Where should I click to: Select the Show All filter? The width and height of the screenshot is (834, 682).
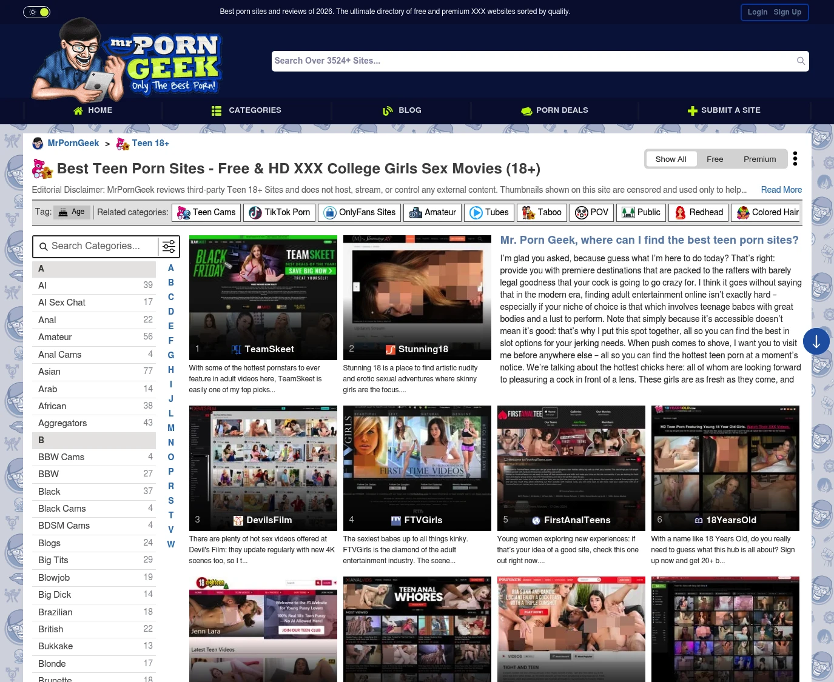[x=671, y=159]
